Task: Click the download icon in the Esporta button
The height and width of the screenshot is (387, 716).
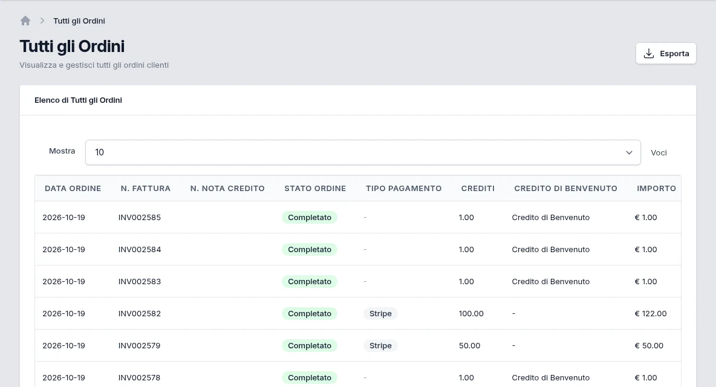Action: click(x=648, y=53)
